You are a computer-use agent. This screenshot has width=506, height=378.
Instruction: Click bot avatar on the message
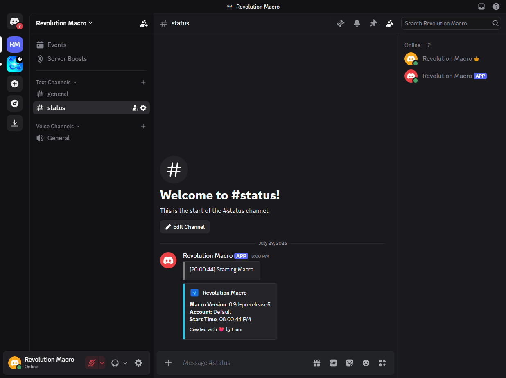point(168,260)
